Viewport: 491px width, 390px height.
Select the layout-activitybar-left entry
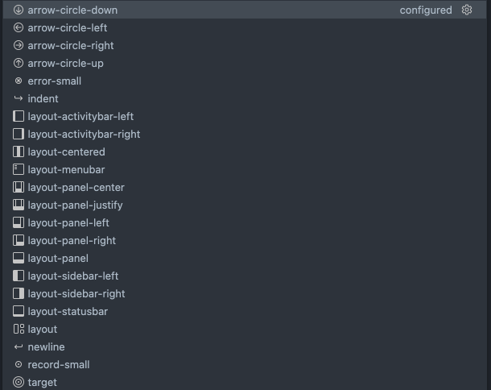[80, 117]
